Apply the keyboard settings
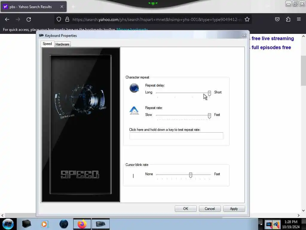The image size is (306, 230). (x=234, y=209)
